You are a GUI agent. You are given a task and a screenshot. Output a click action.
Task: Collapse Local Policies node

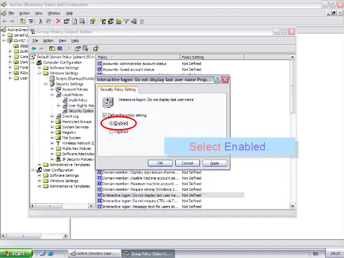click(52, 95)
